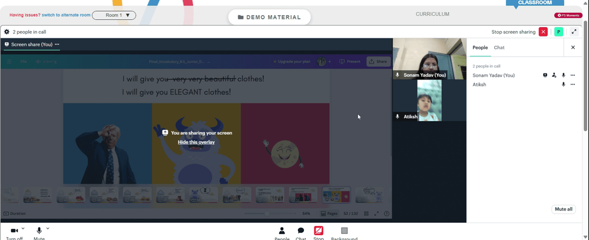Open People icon in bottom toolbar

click(282, 231)
